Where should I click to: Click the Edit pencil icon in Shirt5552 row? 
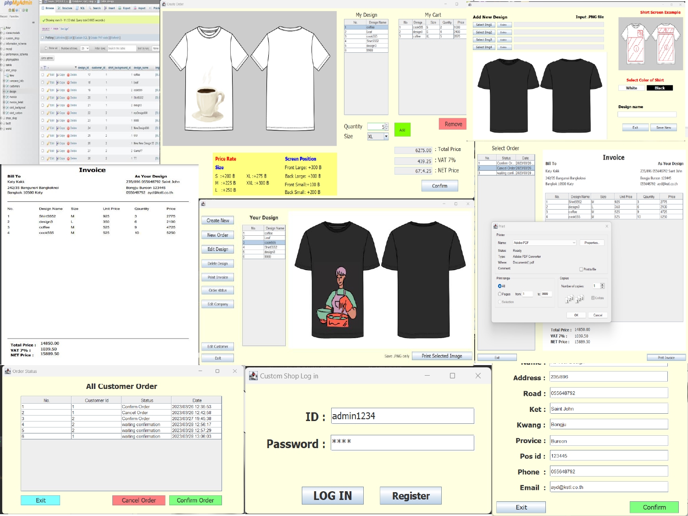[48, 98]
